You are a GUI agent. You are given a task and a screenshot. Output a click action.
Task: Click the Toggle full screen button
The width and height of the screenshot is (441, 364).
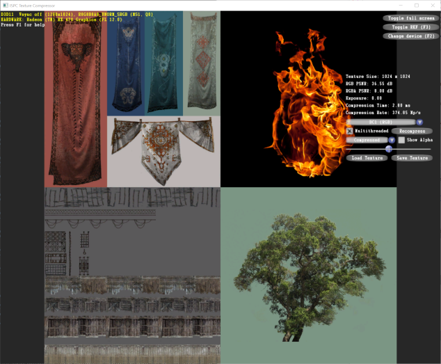coord(411,18)
